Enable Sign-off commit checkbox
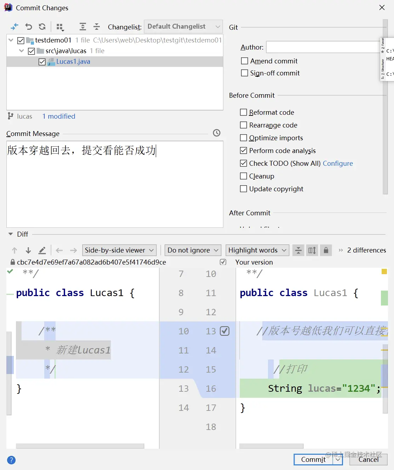 click(x=244, y=73)
